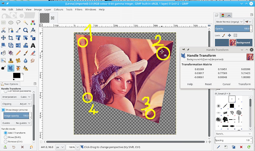Open the Colours menu
The height and width of the screenshot is (151, 255).
tap(58, 10)
